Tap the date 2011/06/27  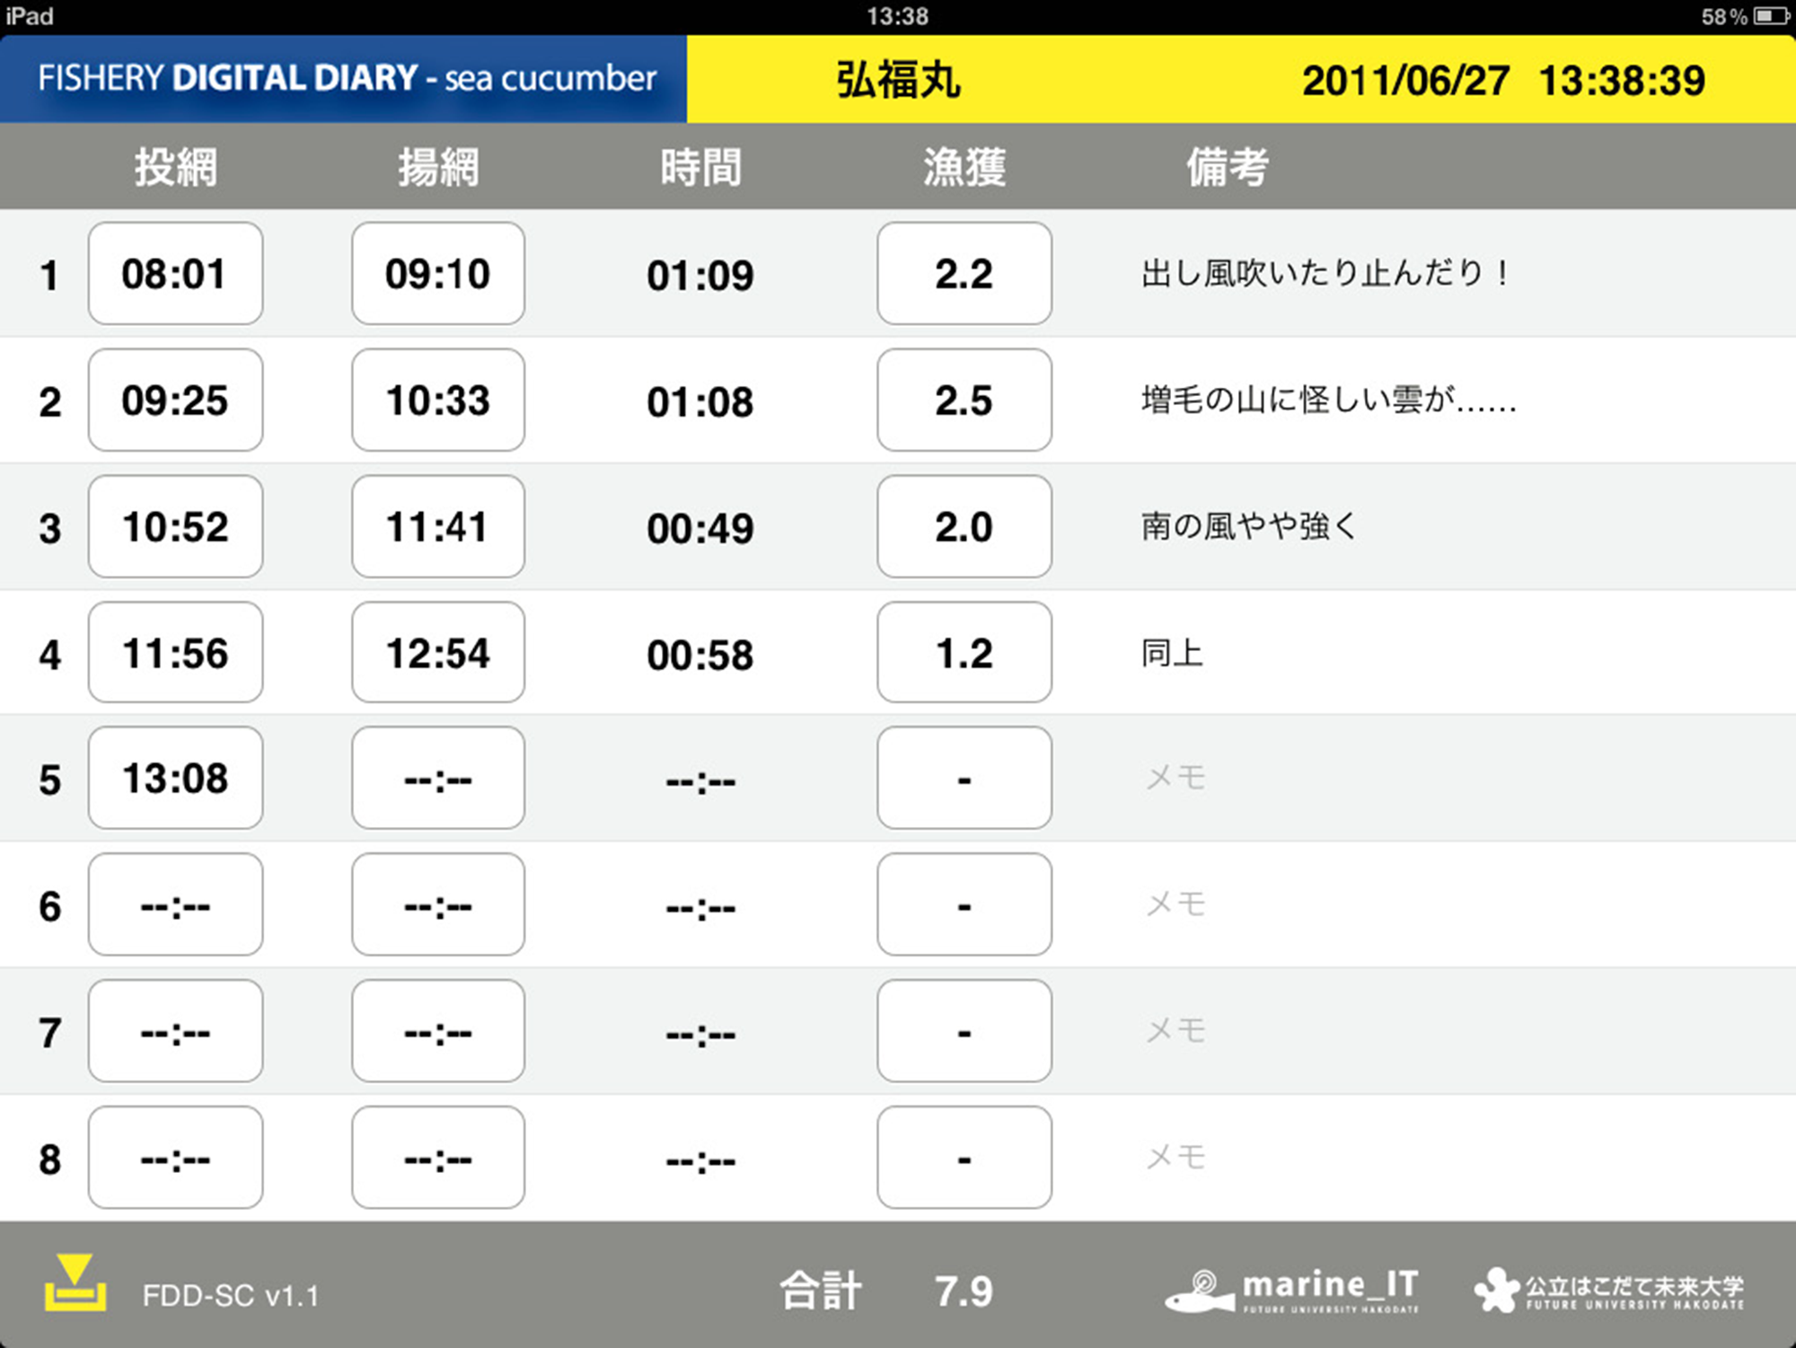coord(1405,81)
